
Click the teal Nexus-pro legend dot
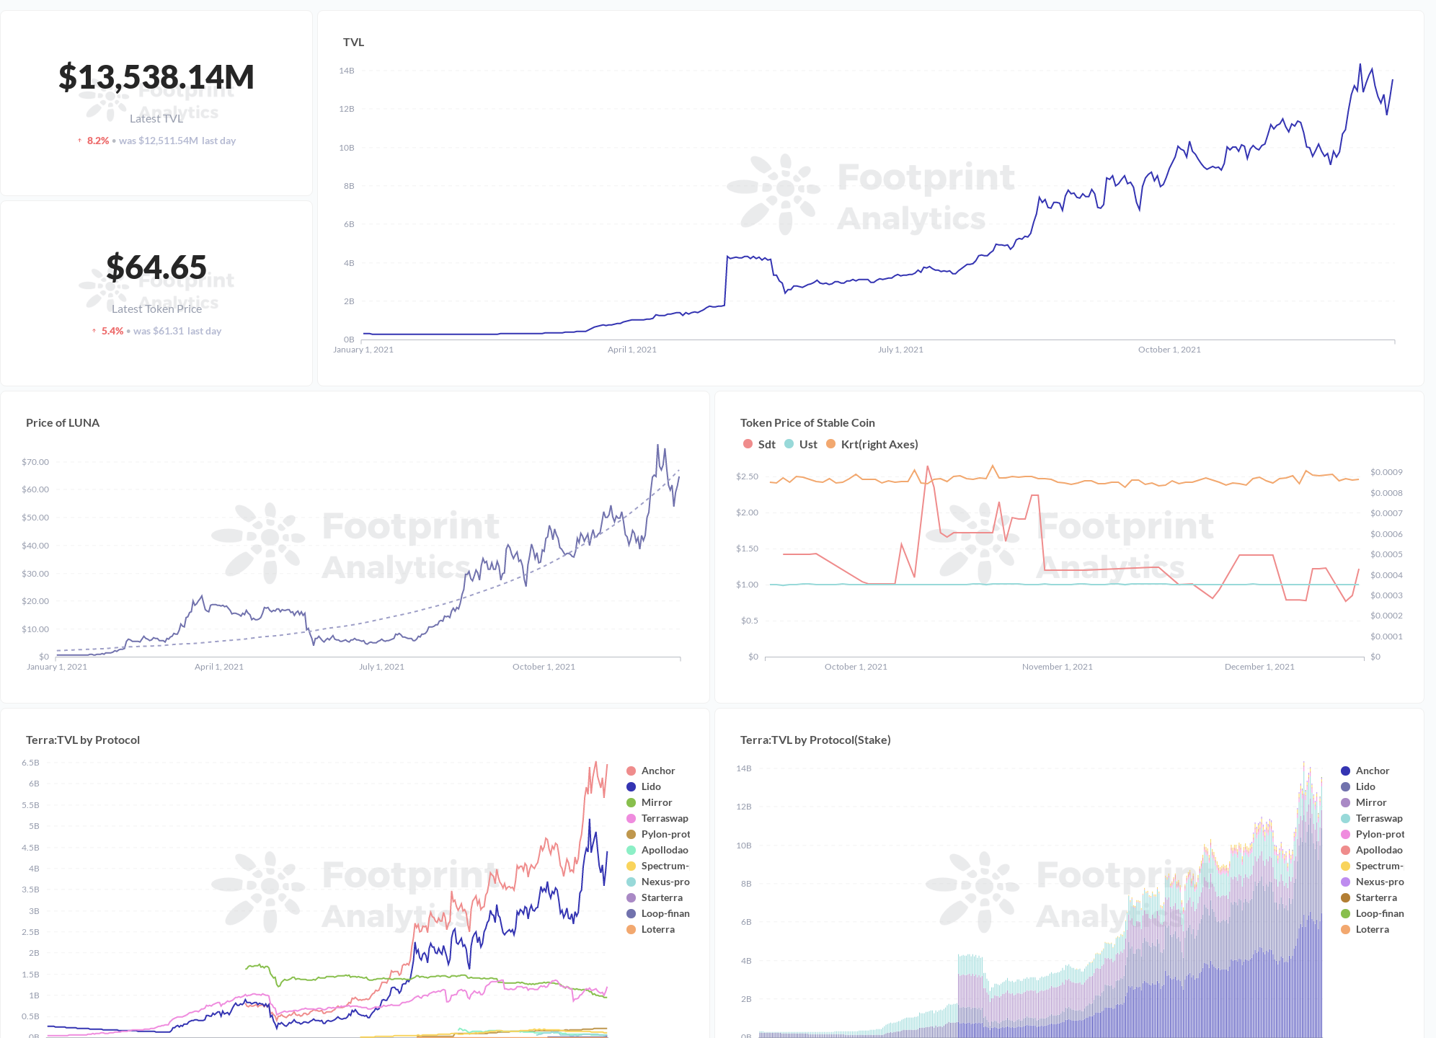(x=631, y=882)
